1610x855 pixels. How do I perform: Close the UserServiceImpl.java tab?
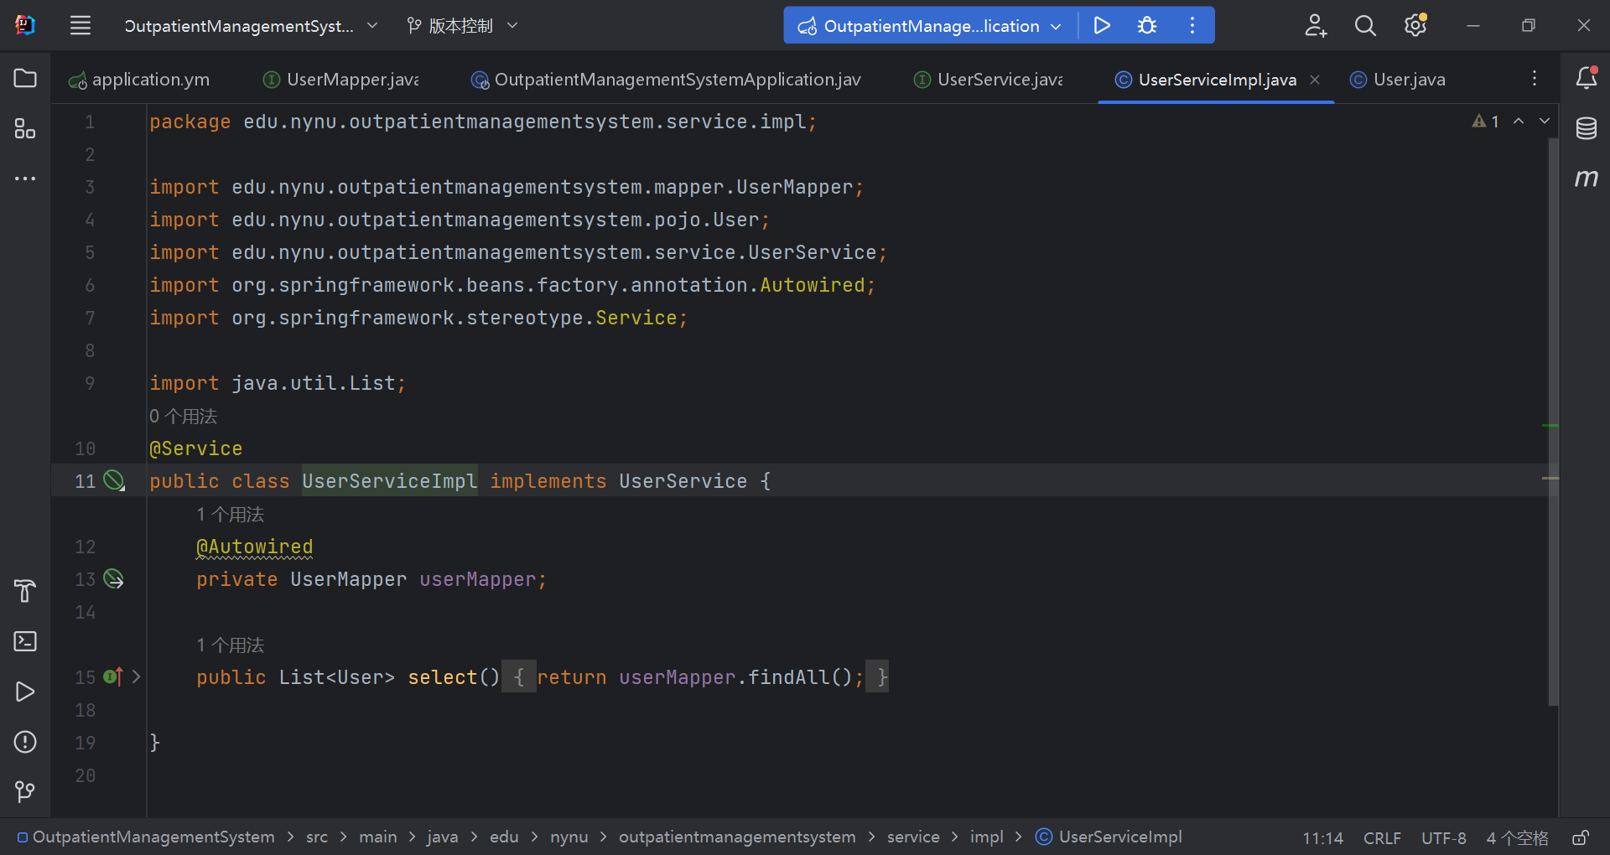click(x=1315, y=80)
